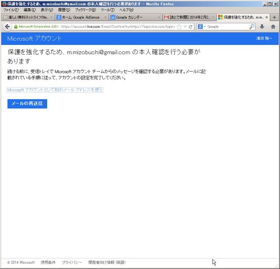Image resolution: width=280 pixels, height=269 pixels.
Task: Close the current Microsoft account tab
Action: tap(267, 18)
